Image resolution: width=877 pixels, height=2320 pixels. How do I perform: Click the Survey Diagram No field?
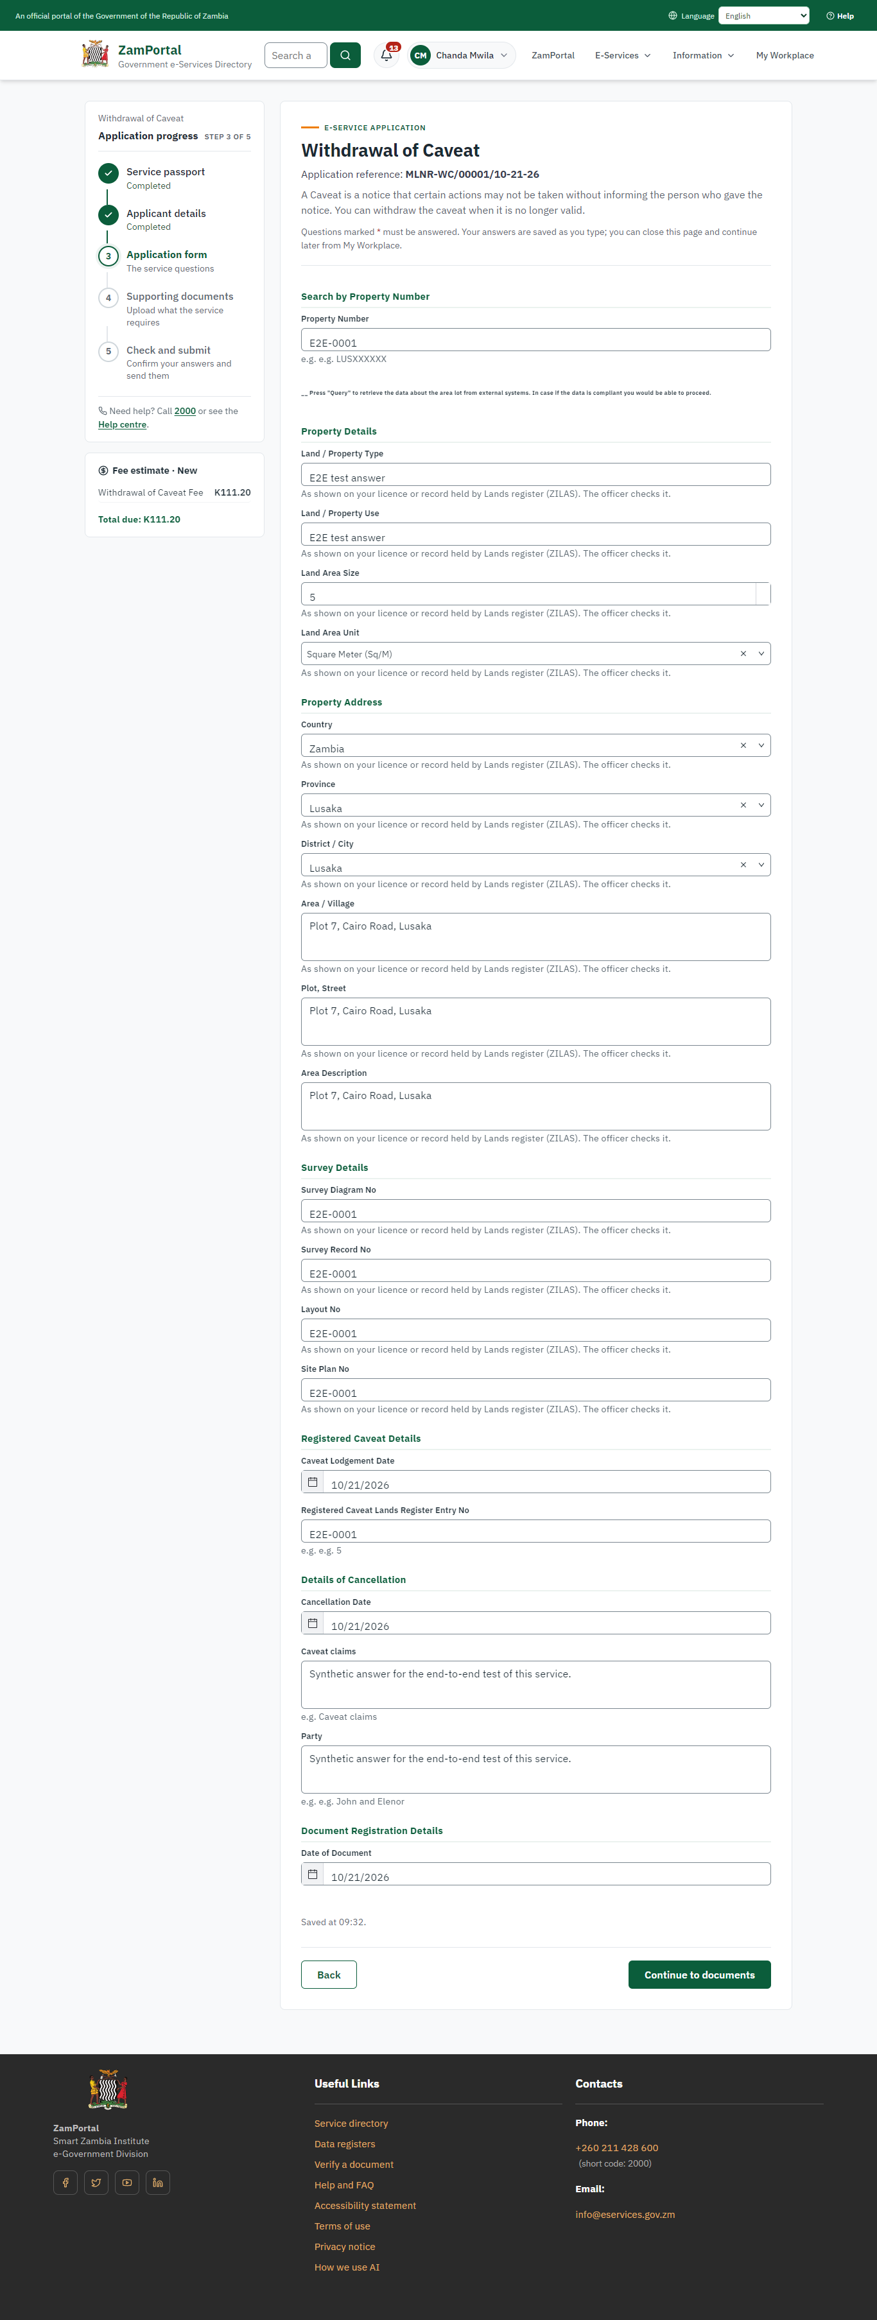pos(535,1211)
